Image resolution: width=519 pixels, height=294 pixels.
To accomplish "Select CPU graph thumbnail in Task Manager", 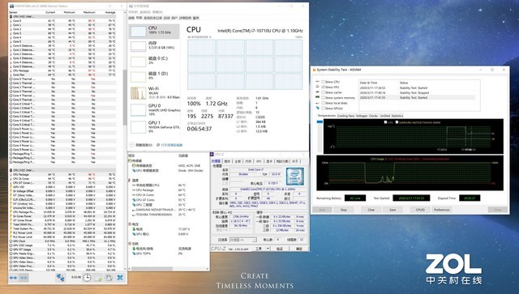I will [x=139, y=31].
